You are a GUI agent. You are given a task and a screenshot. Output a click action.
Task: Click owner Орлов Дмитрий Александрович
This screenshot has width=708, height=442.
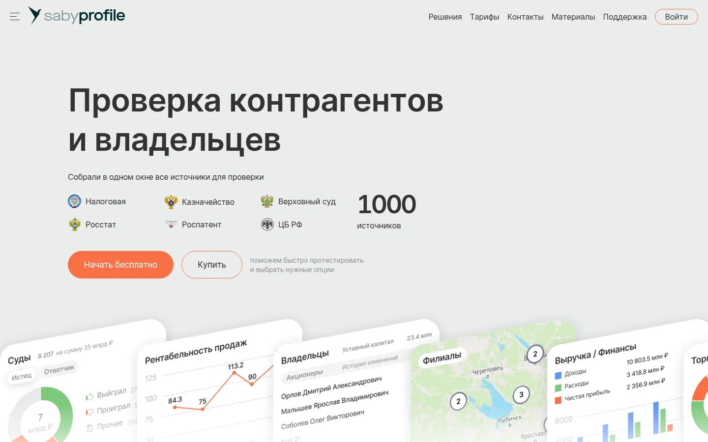pos(331,388)
